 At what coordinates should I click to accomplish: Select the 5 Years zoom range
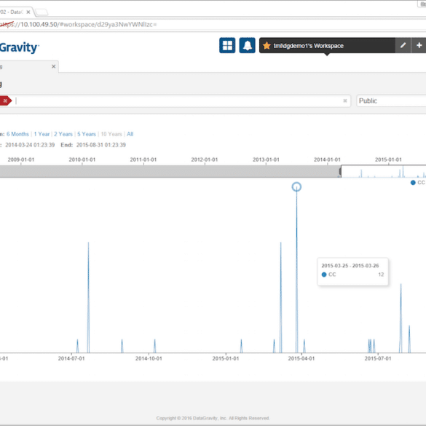(x=87, y=134)
